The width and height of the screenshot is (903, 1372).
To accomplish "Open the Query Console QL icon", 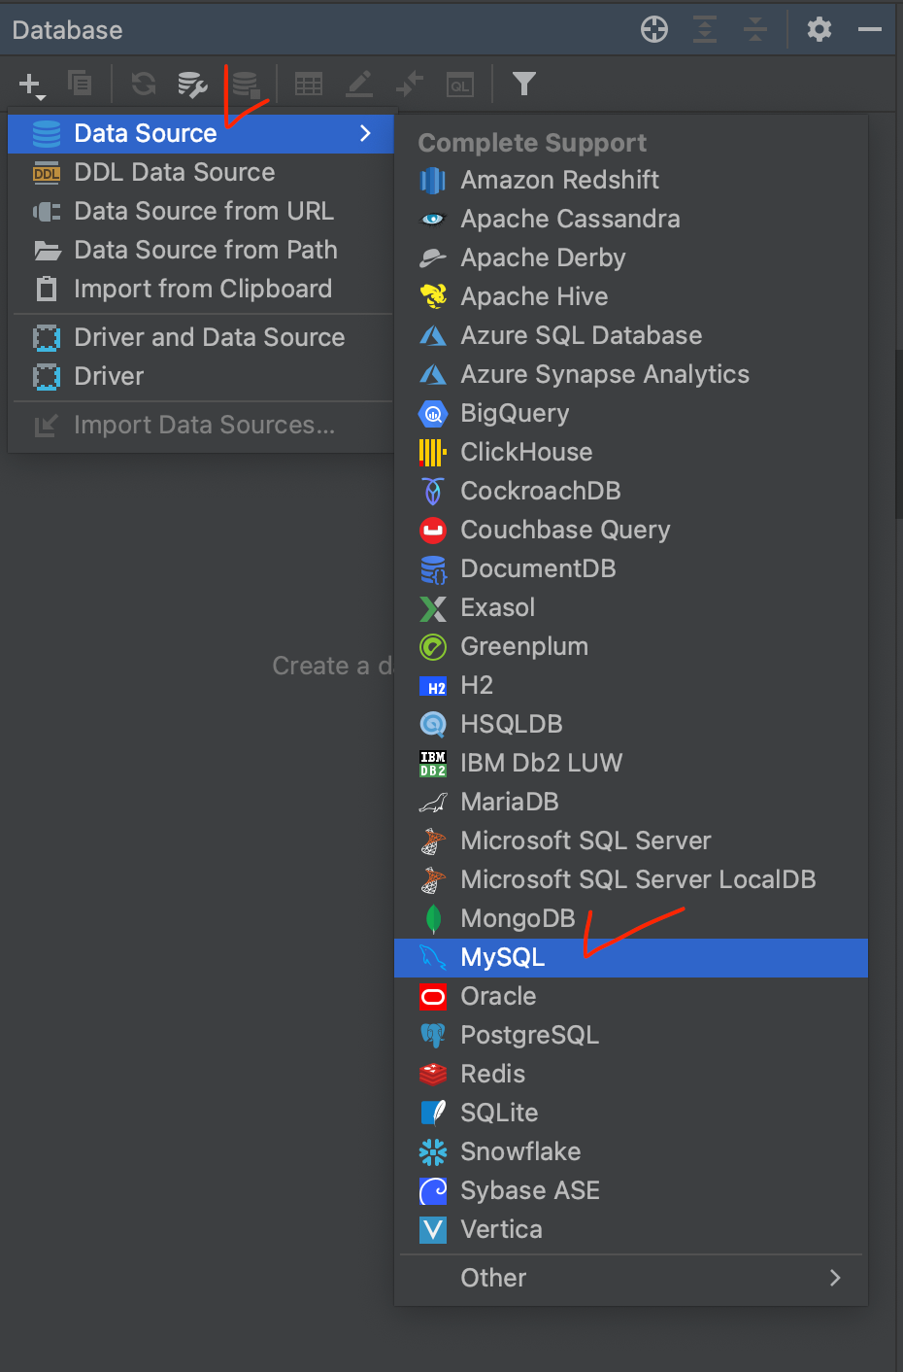I will point(460,85).
